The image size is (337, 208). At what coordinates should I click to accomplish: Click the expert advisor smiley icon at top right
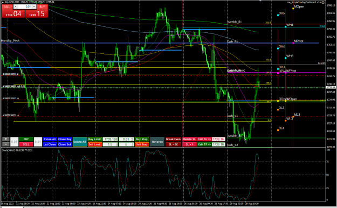[x=323, y=2]
